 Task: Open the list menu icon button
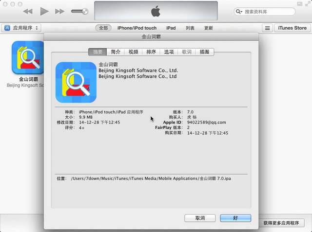pyautogui.click(x=267, y=28)
